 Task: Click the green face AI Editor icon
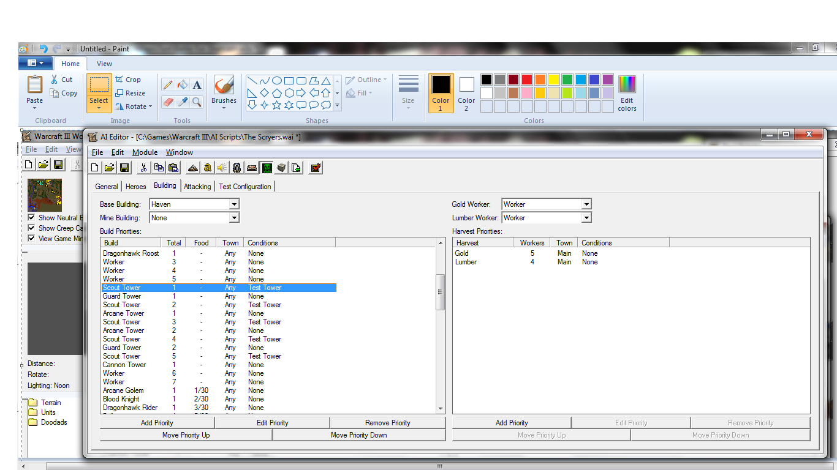[267, 168]
